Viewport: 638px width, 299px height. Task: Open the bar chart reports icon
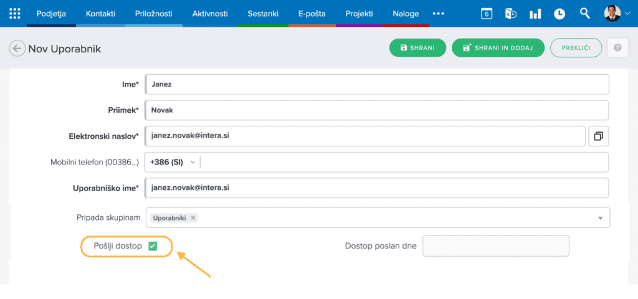535,13
